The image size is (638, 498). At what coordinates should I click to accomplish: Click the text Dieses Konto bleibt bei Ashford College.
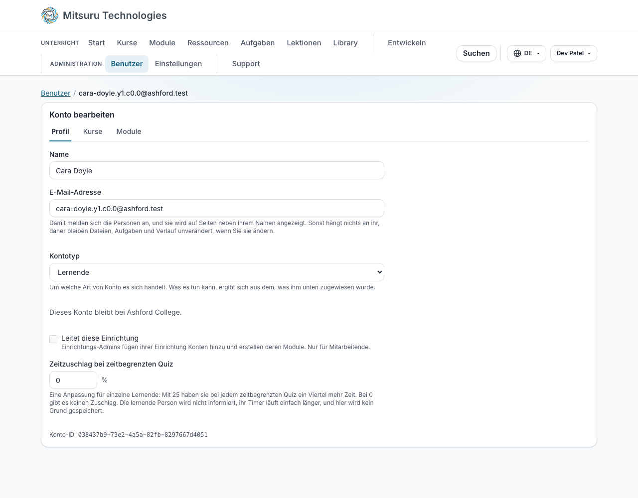116,312
